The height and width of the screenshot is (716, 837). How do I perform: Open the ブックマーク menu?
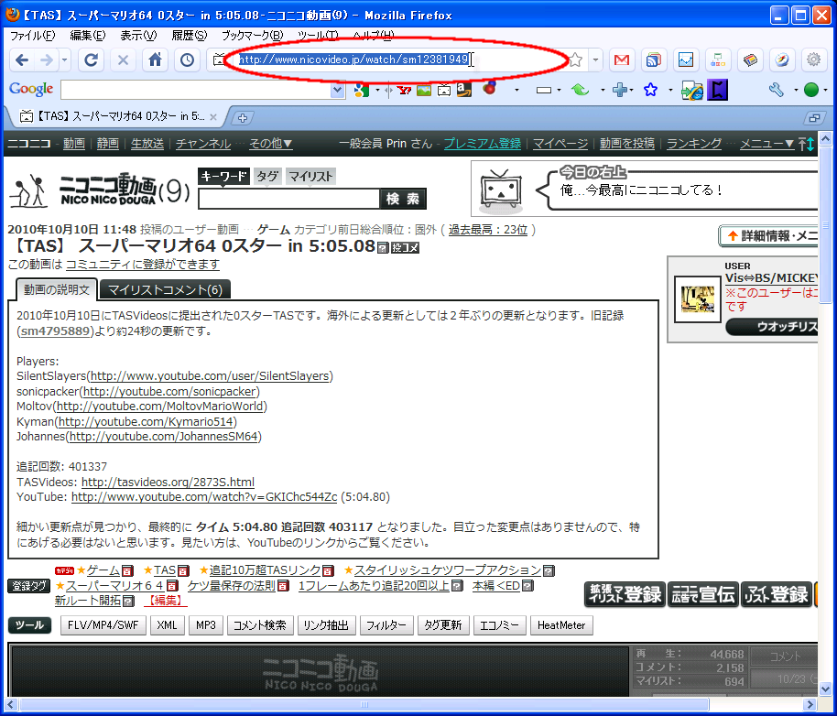pos(252,35)
